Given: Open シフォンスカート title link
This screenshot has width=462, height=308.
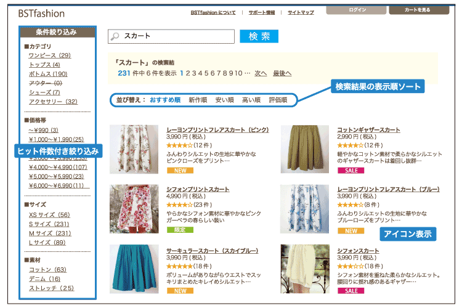Looking at the screenshot, I should pos(358,251).
